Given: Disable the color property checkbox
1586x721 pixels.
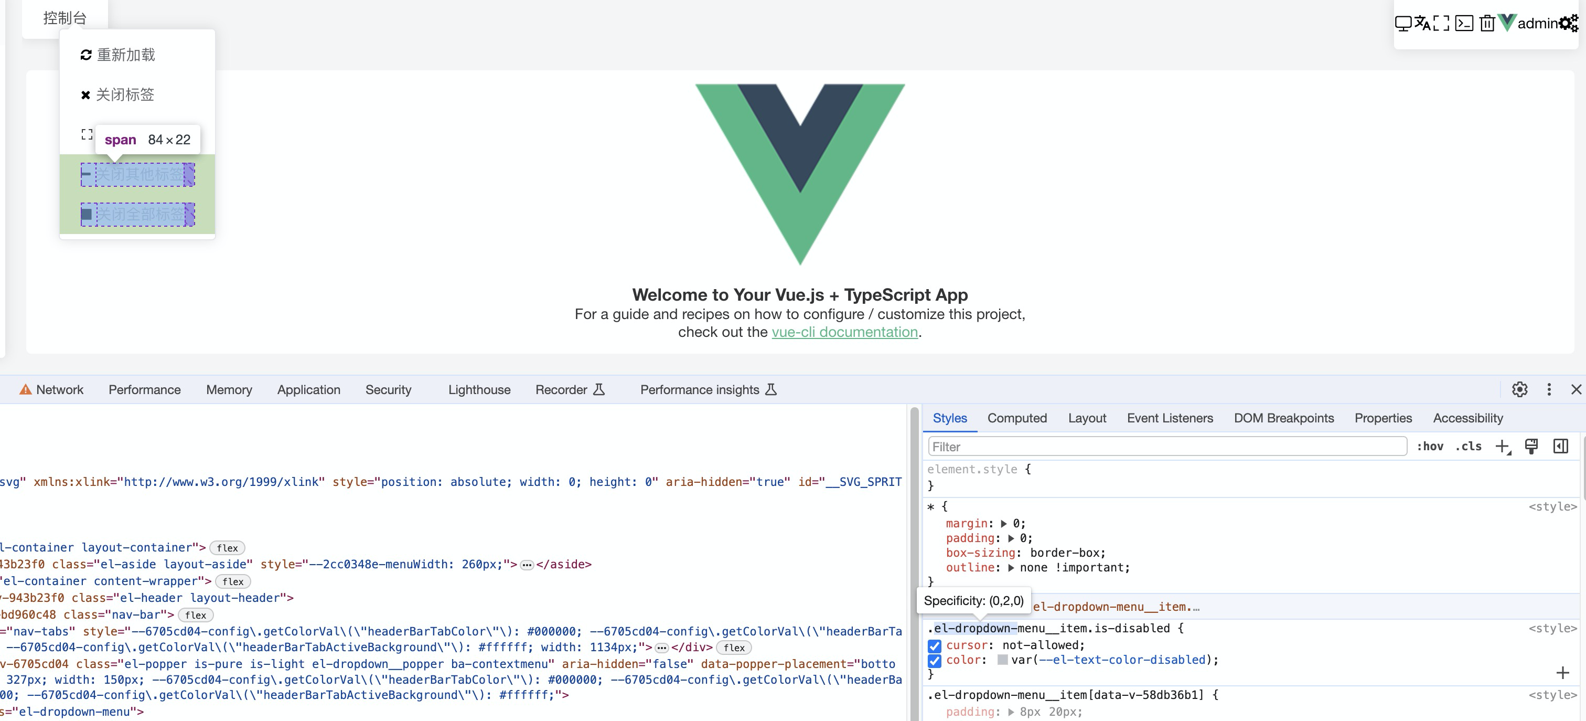Looking at the screenshot, I should pyautogui.click(x=935, y=661).
